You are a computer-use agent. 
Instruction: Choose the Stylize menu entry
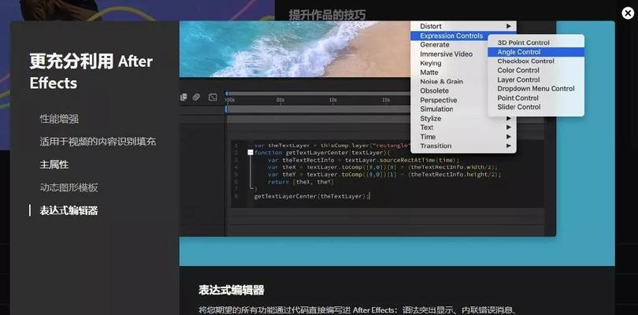click(431, 118)
